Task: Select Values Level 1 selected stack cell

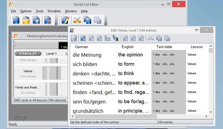Action: point(51,73)
